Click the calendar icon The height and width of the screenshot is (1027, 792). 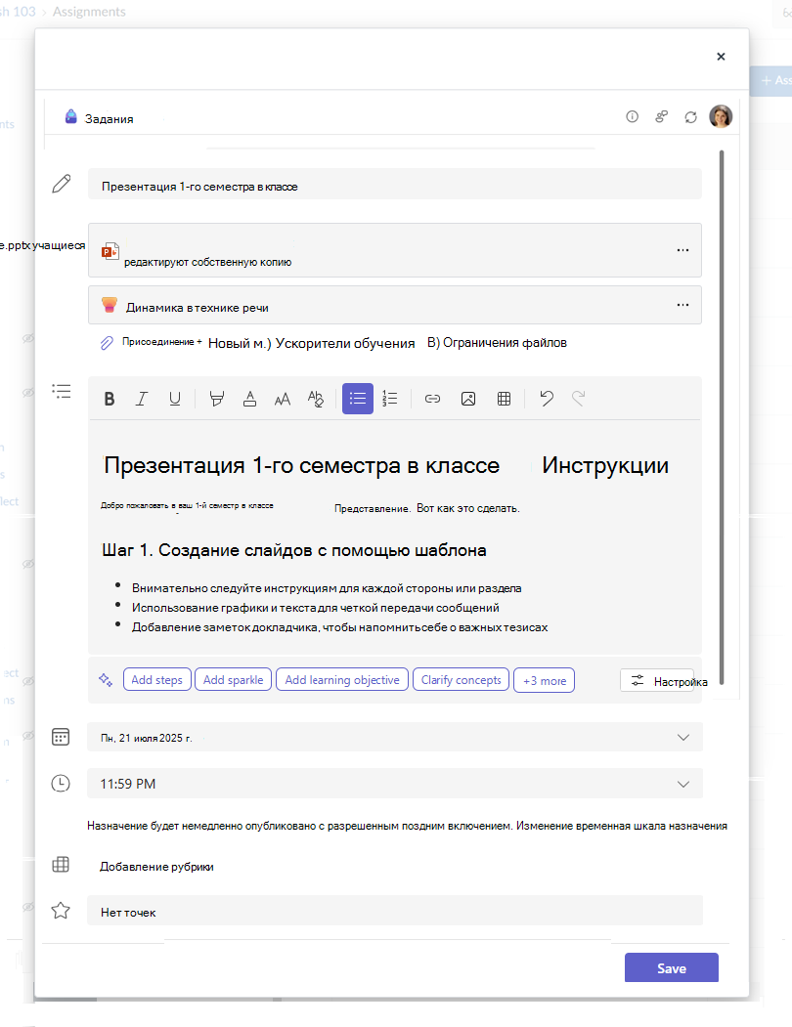pyautogui.click(x=61, y=737)
